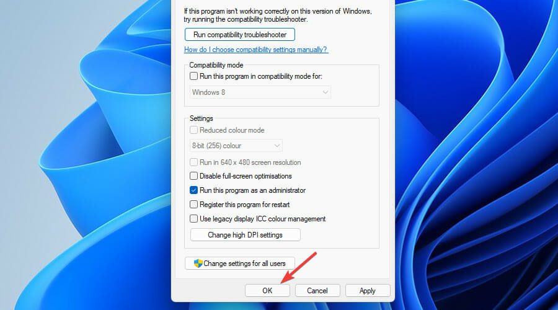Screen dimensions: 558x310
Task: Select the Compatibility mode group label
Action: [216, 65]
